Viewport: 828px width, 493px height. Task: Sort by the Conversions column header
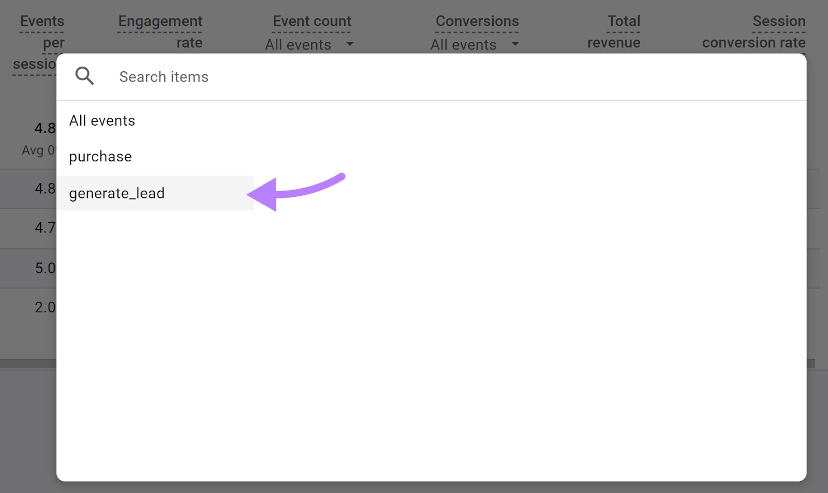[477, 21]
